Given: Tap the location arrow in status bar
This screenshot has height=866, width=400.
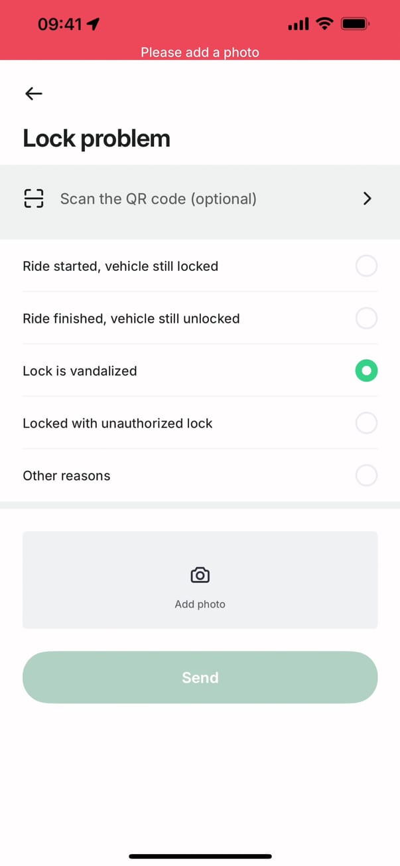Looking at the screenshot, I should click(x=94, y=25).
